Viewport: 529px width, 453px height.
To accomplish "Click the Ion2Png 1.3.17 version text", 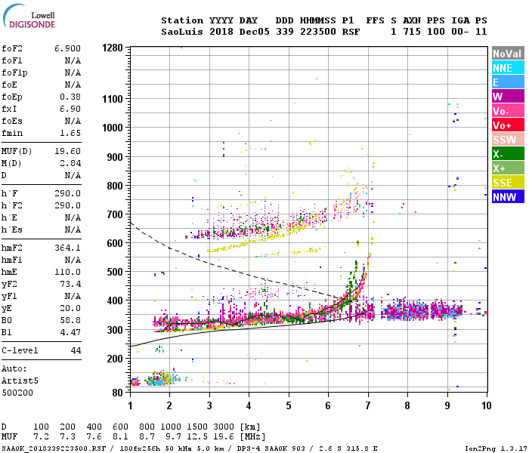I will 496,448.
